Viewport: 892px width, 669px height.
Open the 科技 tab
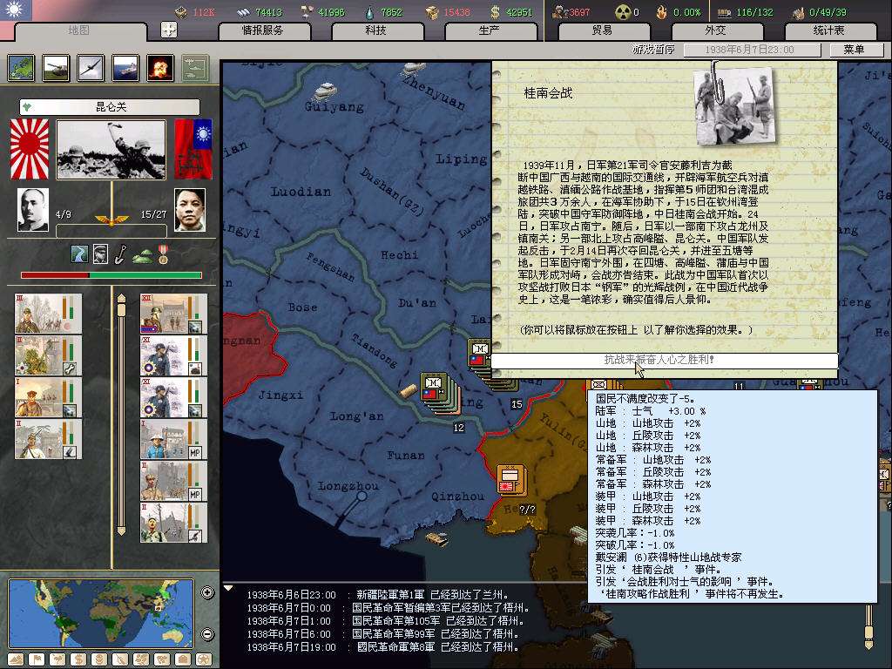(x=376, y=30)
